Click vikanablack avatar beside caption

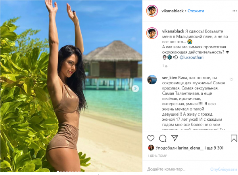[152, 33]
